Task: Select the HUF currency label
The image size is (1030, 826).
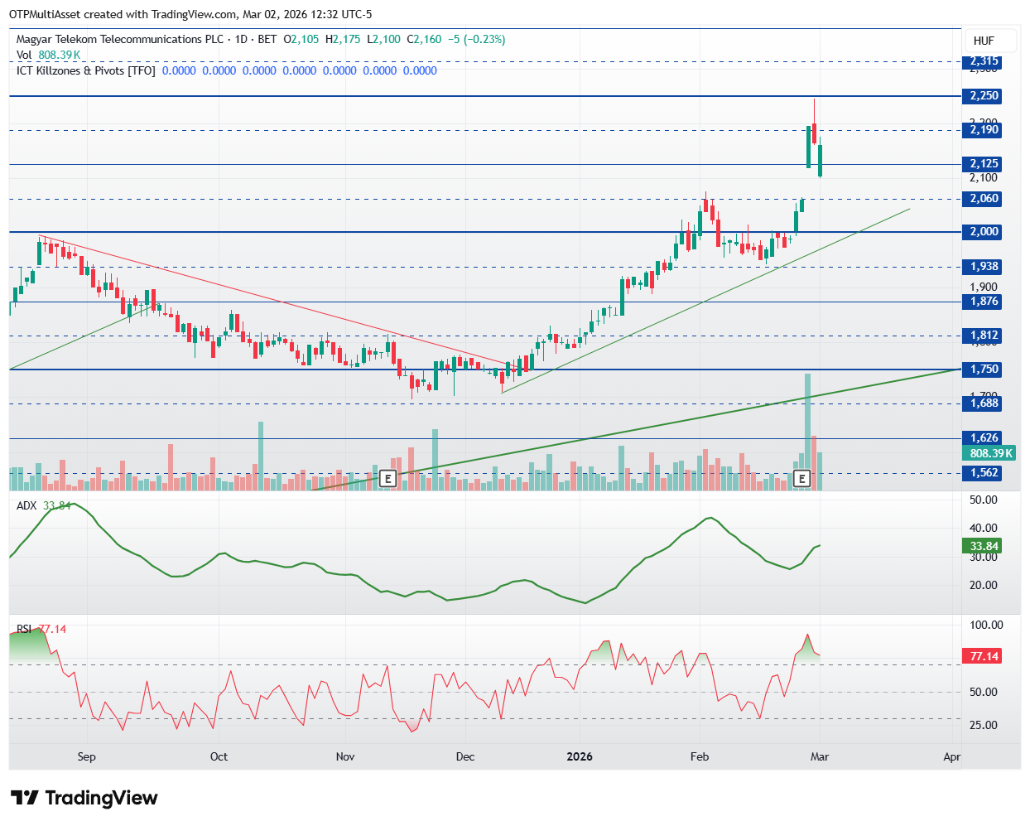Action: 984,41
